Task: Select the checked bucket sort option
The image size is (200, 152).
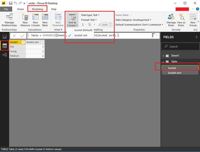Action: pos(81,35)
